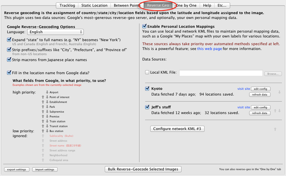Go to the Between Points tab

point(127,5)
